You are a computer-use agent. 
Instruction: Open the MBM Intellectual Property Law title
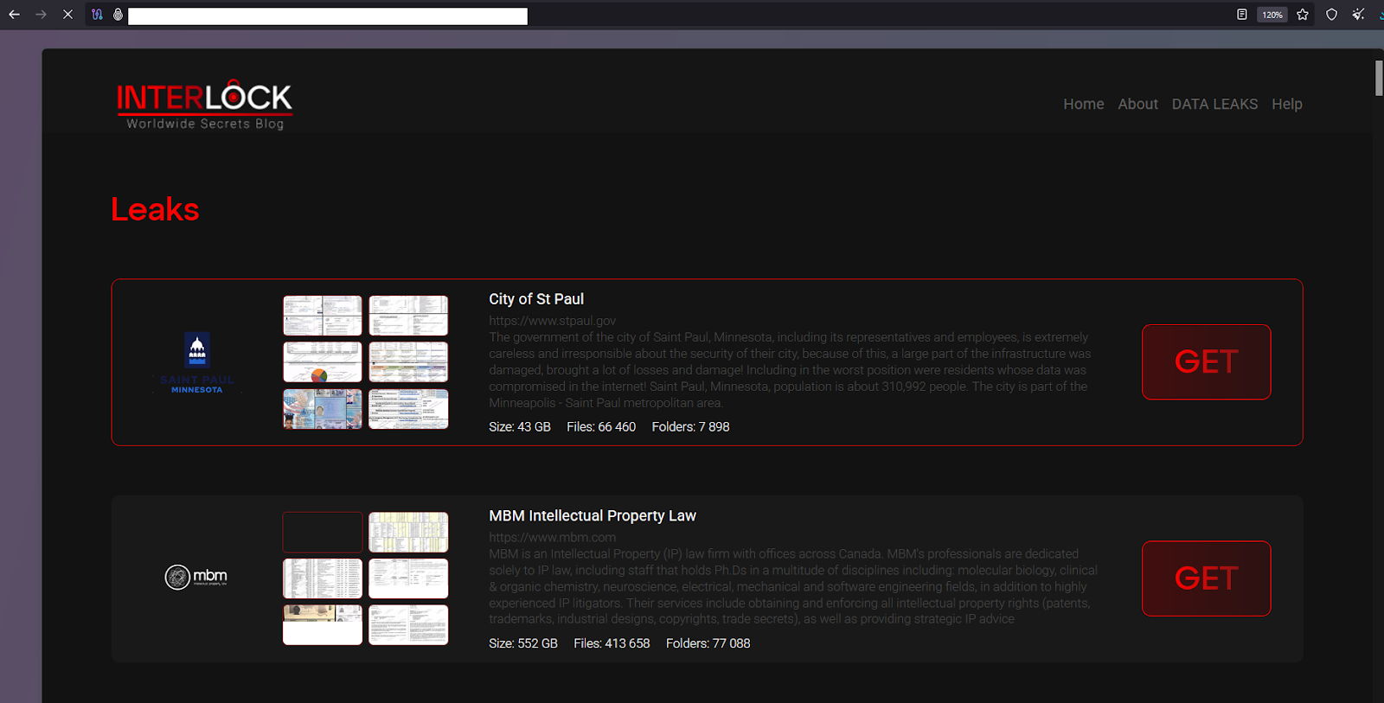(x=593, y=516)
